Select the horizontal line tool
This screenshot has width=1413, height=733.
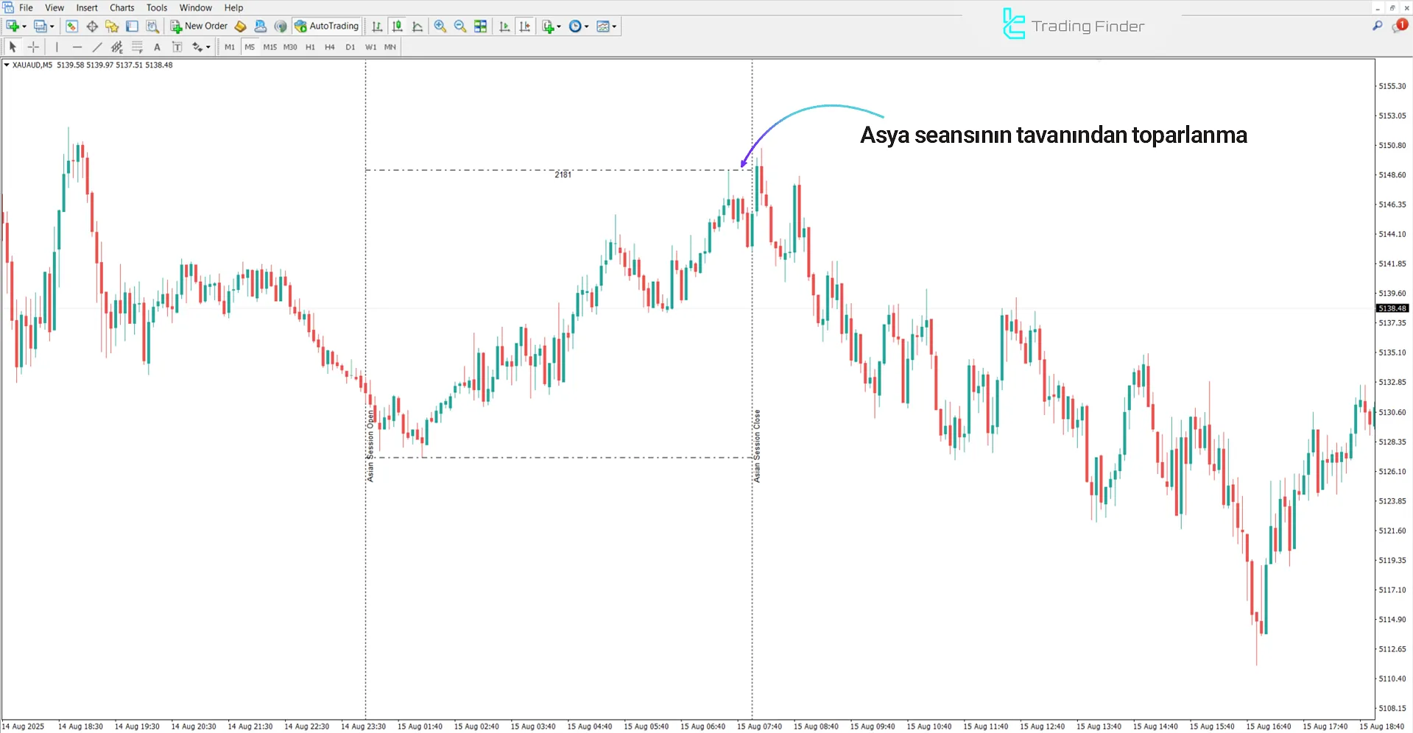coord(77,47)
